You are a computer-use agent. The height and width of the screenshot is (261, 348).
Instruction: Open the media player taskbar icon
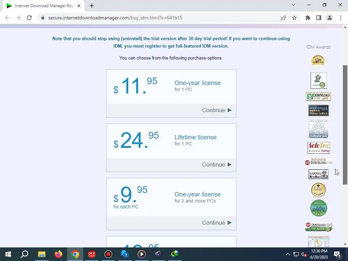[x=142, y=254]
